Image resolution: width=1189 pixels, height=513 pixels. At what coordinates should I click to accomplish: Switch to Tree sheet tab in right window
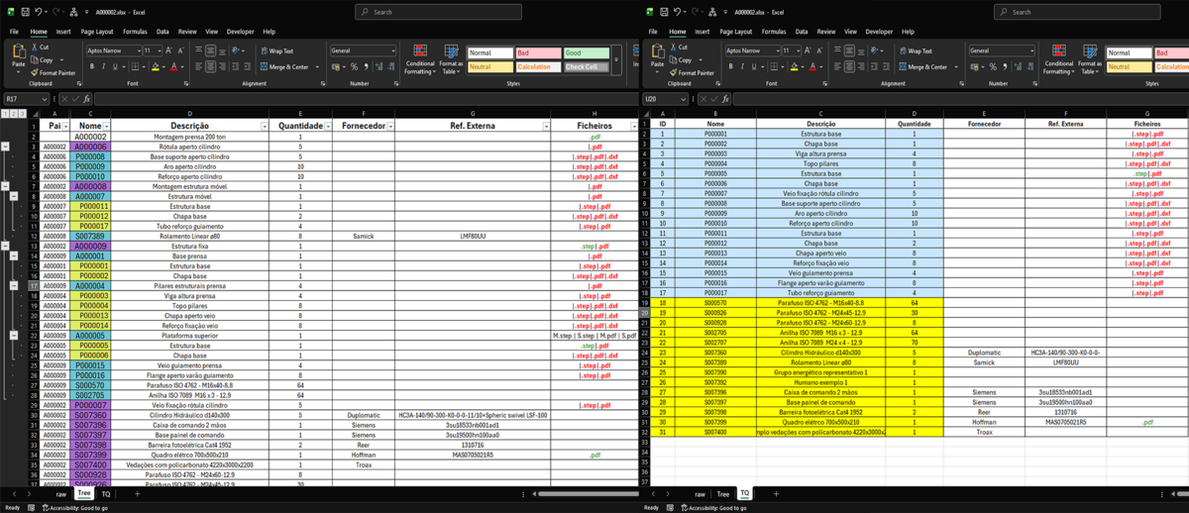tap(723, 493)
